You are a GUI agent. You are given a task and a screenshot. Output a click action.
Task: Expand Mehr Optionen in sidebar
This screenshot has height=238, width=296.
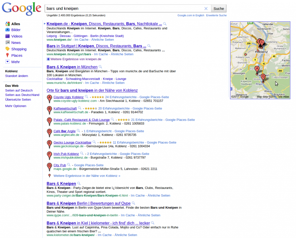(16, 106)
